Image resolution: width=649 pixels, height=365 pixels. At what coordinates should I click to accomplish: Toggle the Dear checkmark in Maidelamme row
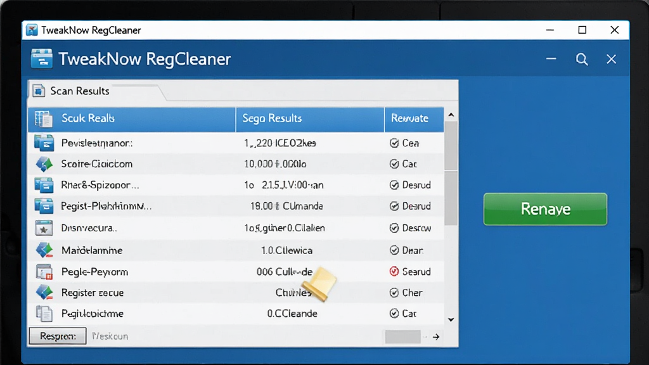(x=394, y=250)
